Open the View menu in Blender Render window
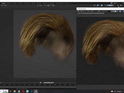Screen dimensions: 124x93 [x=88, y=11]
